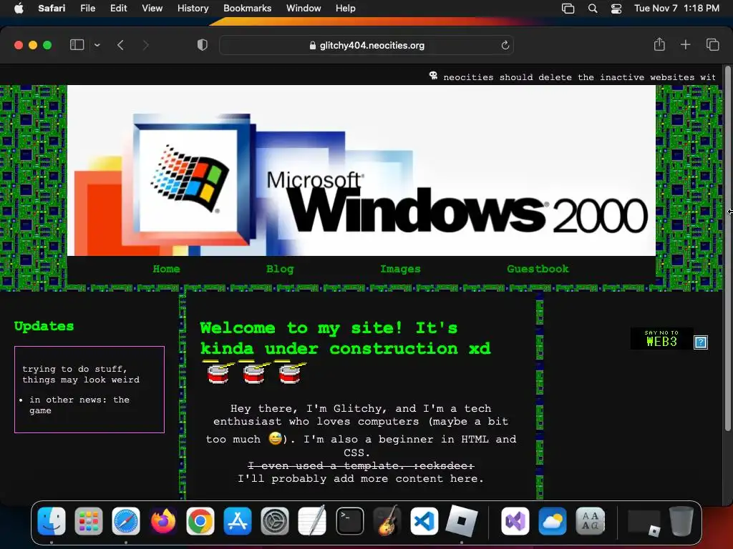Follow the Blog navigation link
The height and width of the screenshot is (549, 733).
[x=280, y=269]
